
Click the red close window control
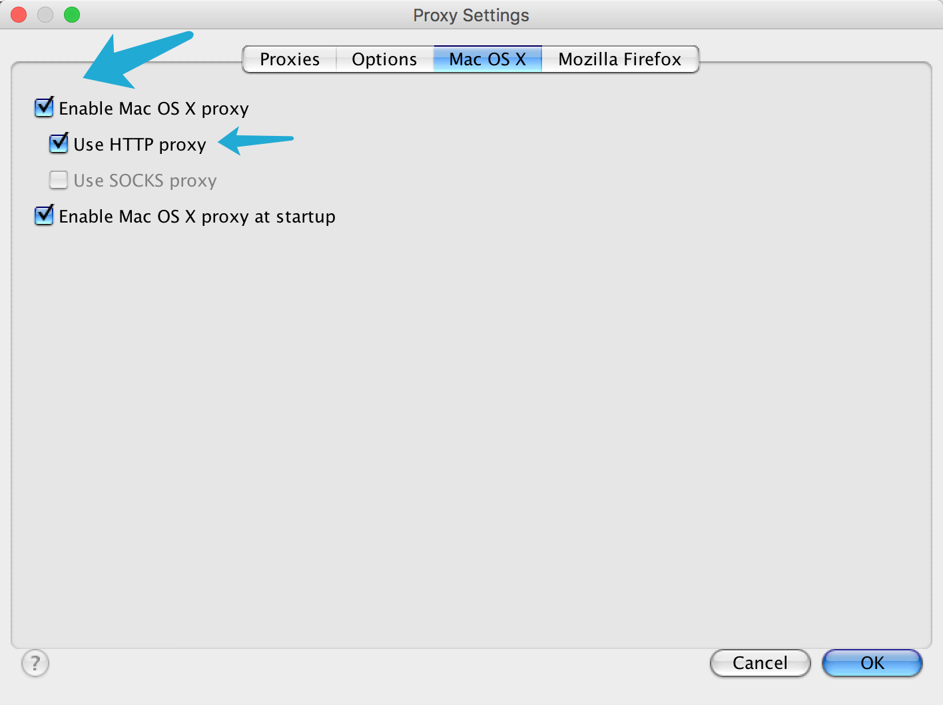[18, 14]
